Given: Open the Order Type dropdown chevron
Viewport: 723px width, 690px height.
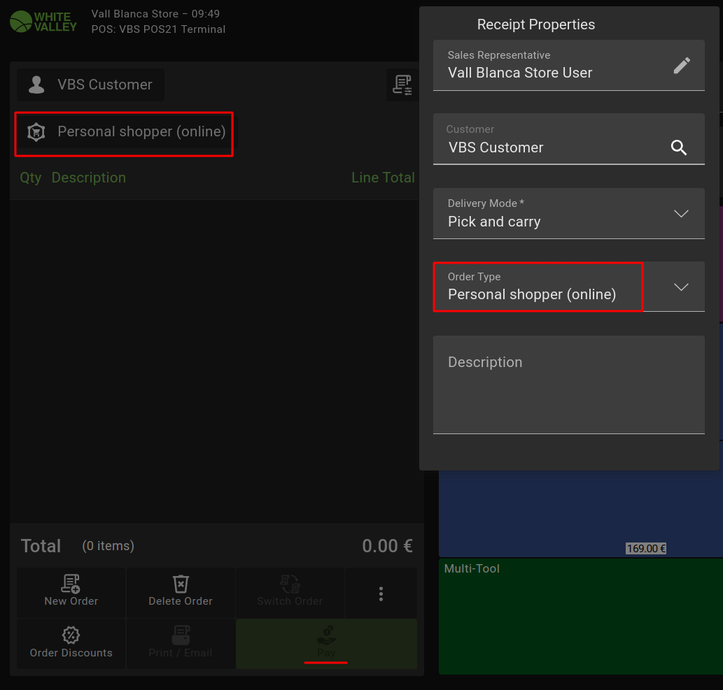Looking at the screenshot, I should pos(681,287).
